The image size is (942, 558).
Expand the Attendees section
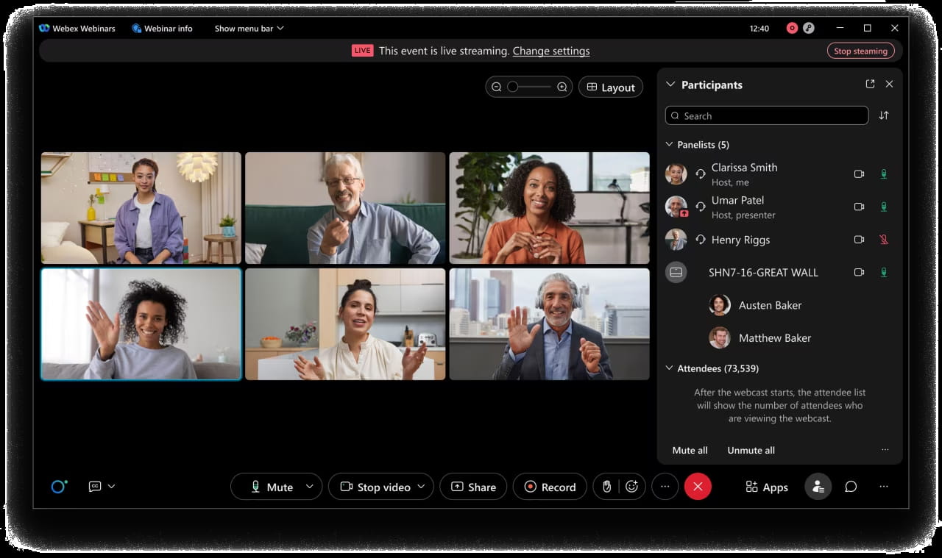click(670, 368)
